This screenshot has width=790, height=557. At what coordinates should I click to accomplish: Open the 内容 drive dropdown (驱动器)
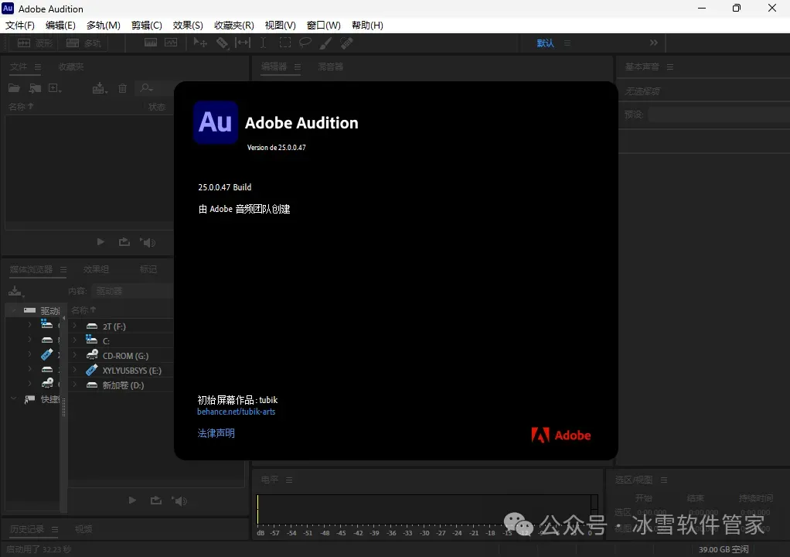[132, 291]
